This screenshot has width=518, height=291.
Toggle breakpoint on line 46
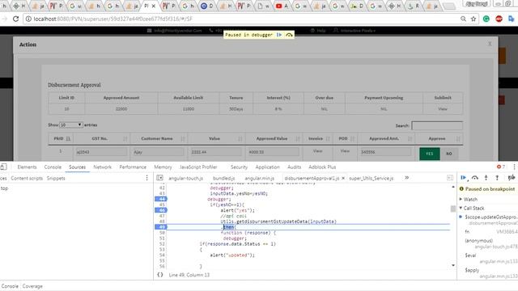point(161,210)
